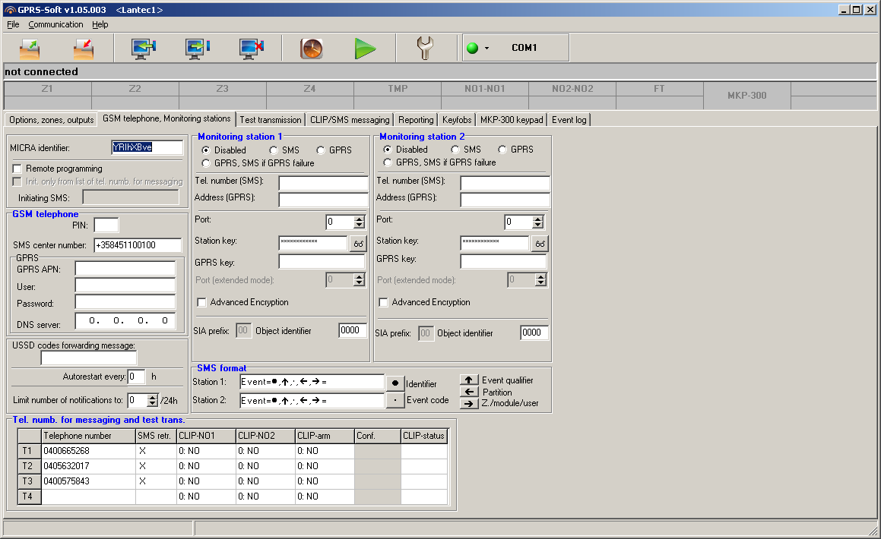Screen dimensions: 881x539
Task: Select SMS for Monitoring station 2
Action: [x=455, y=150]
